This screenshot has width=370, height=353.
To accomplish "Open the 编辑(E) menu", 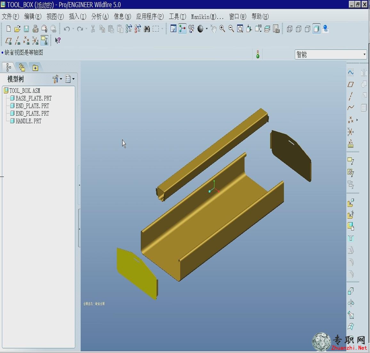I will click(x=33, y=17).
